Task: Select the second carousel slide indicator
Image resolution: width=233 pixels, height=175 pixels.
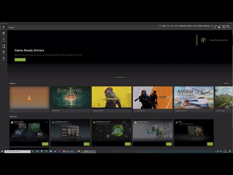Action: (120, 77)
